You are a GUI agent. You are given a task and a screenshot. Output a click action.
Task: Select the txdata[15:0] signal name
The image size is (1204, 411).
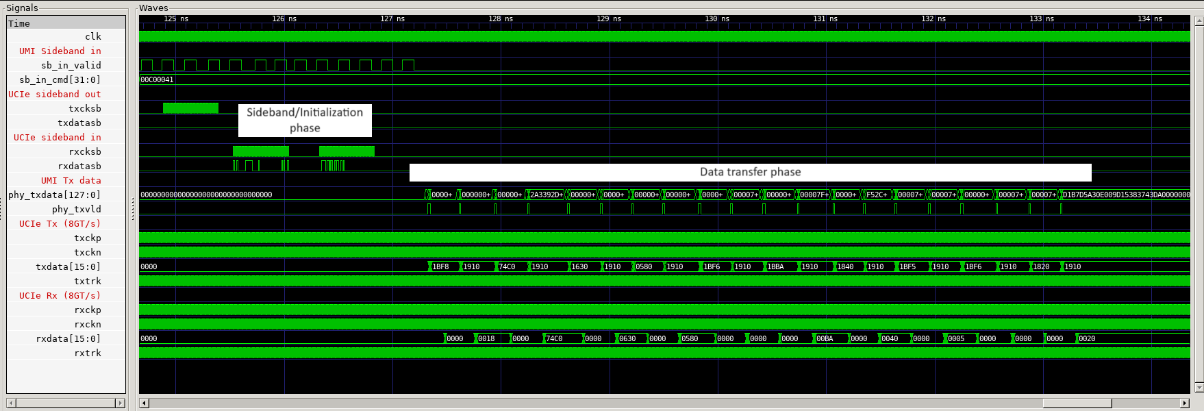68,266
